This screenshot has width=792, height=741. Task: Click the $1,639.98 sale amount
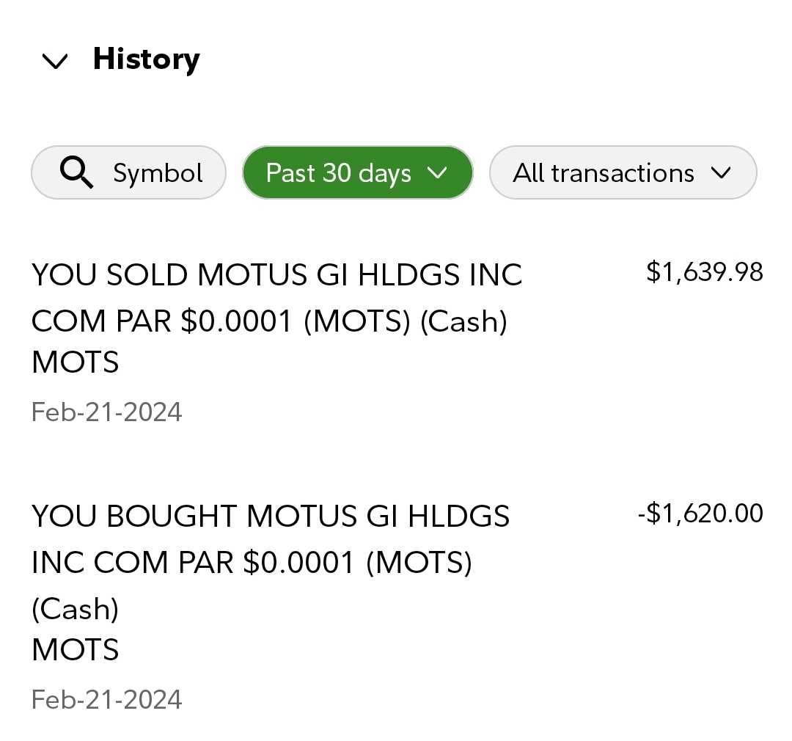point(704,273)
